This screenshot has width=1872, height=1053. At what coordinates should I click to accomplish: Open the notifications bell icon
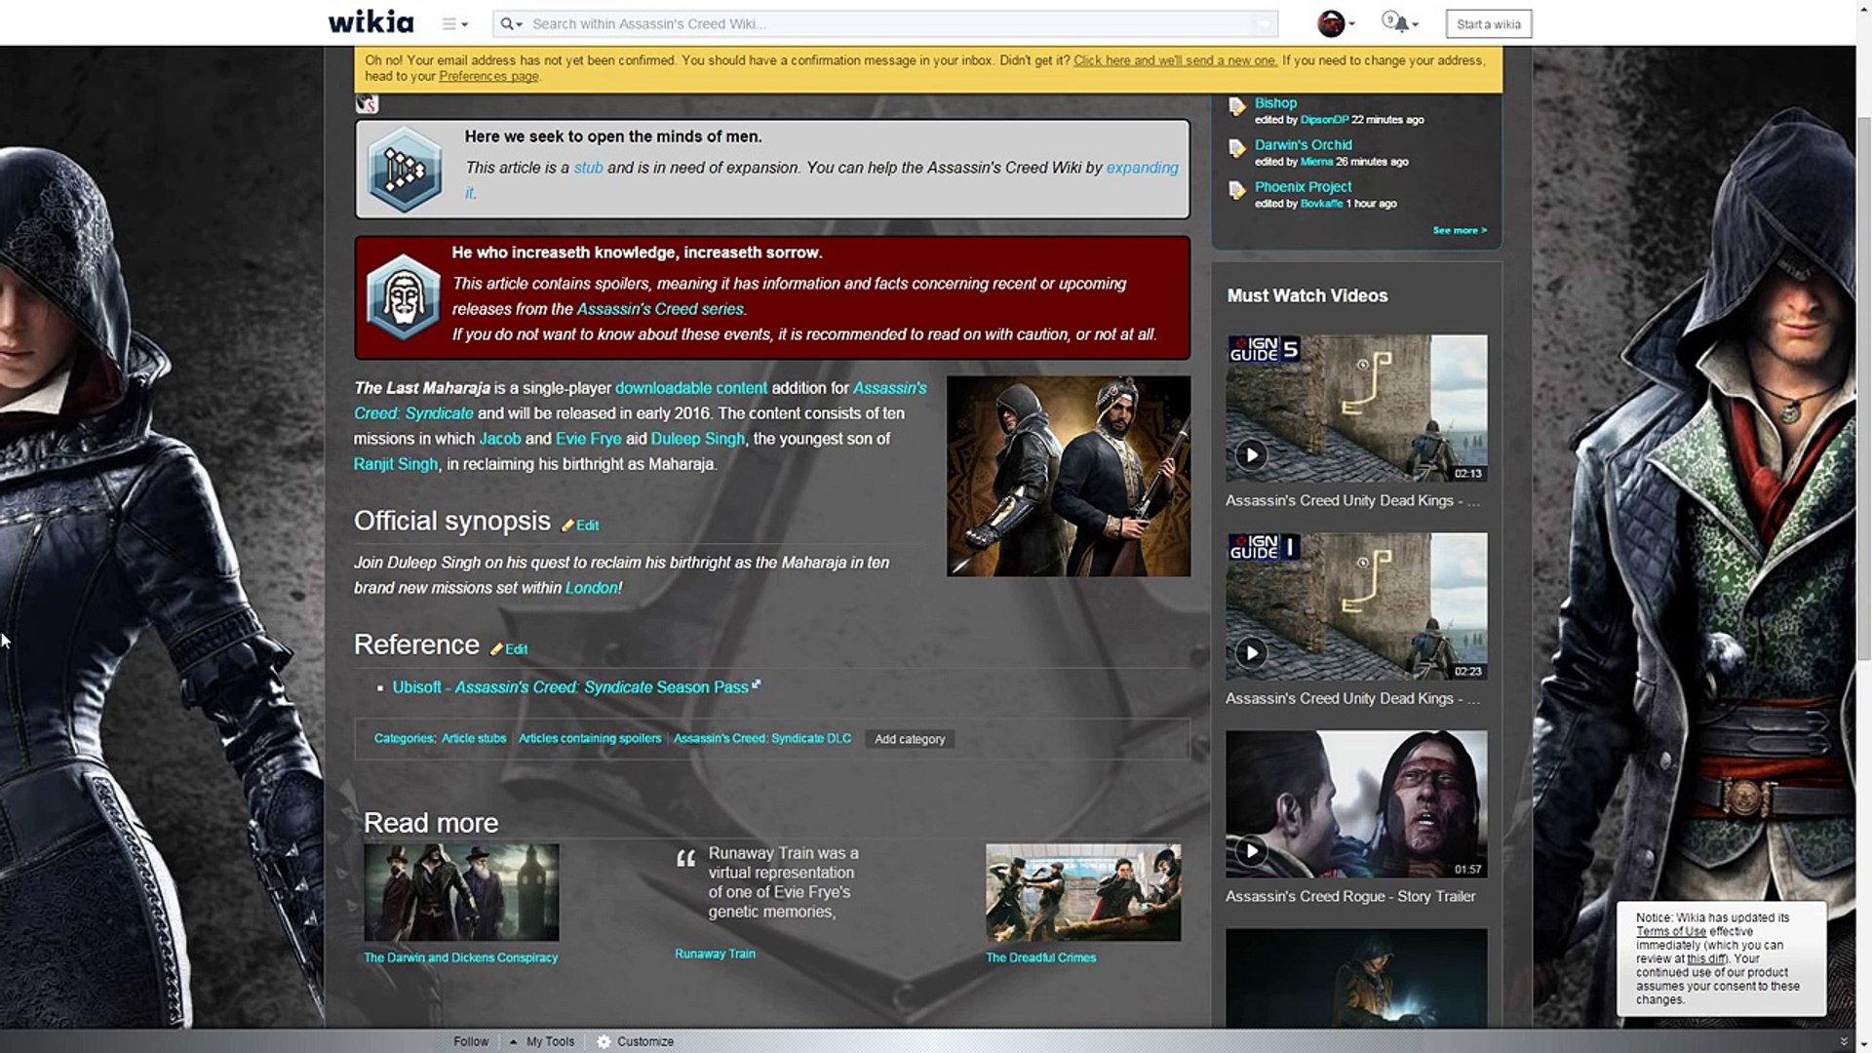click(1399, 23)
